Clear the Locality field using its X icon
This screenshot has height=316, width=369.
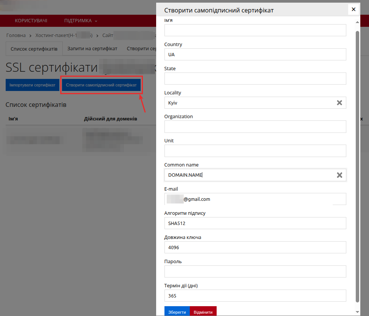339,102
